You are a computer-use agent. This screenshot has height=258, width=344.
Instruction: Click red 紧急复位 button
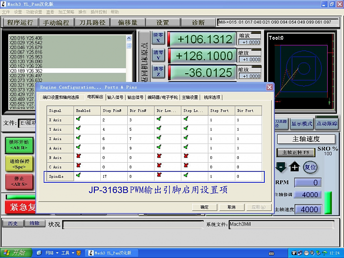(21, 207)
